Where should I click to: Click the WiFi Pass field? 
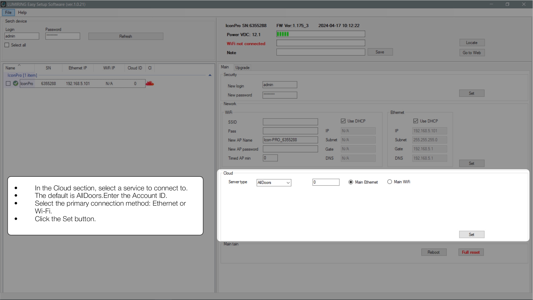[x=290, y=131]
